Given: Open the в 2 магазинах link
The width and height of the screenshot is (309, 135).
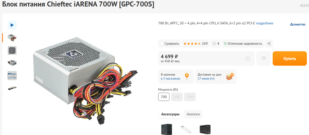Looking at the screenshot, I should pyautogui.click(x=170, y=79).
